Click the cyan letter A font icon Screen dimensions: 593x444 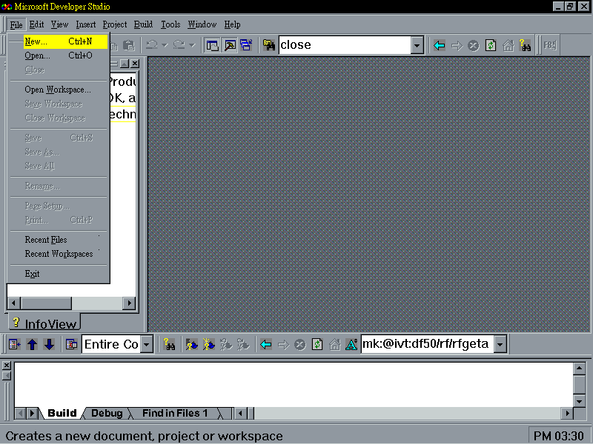[x=351, y=344]
